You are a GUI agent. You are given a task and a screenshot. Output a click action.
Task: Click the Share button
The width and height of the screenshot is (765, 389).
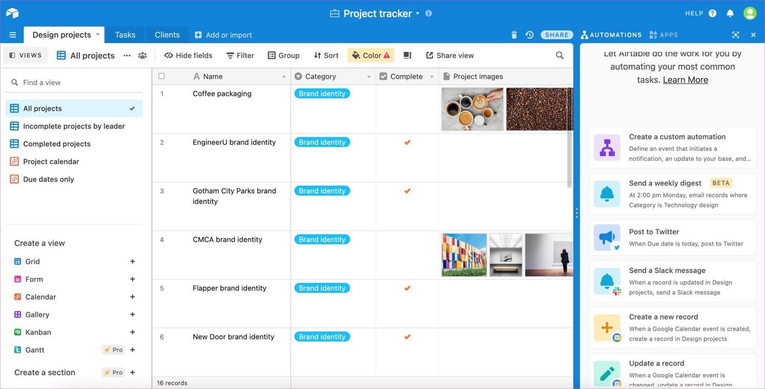tap(557, 35)
